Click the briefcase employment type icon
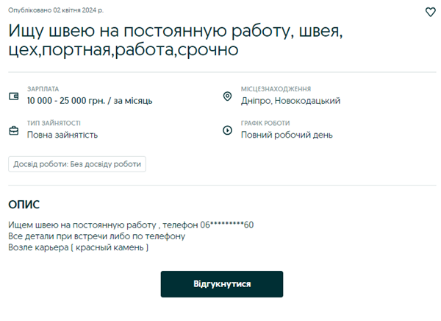Image resolution: width=441 pixels, height=321 pixels. point(13,130)
